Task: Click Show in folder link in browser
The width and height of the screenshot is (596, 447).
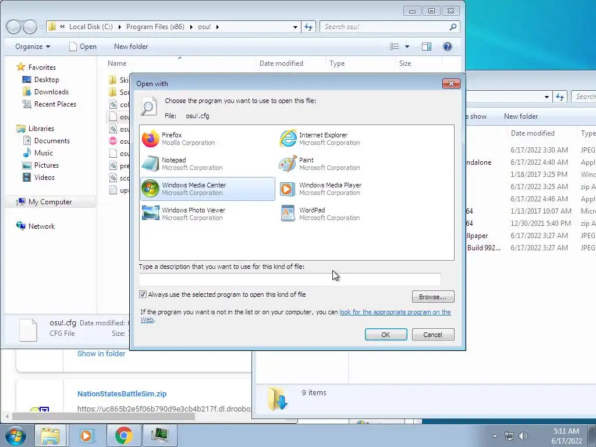Action: (101, 353)
